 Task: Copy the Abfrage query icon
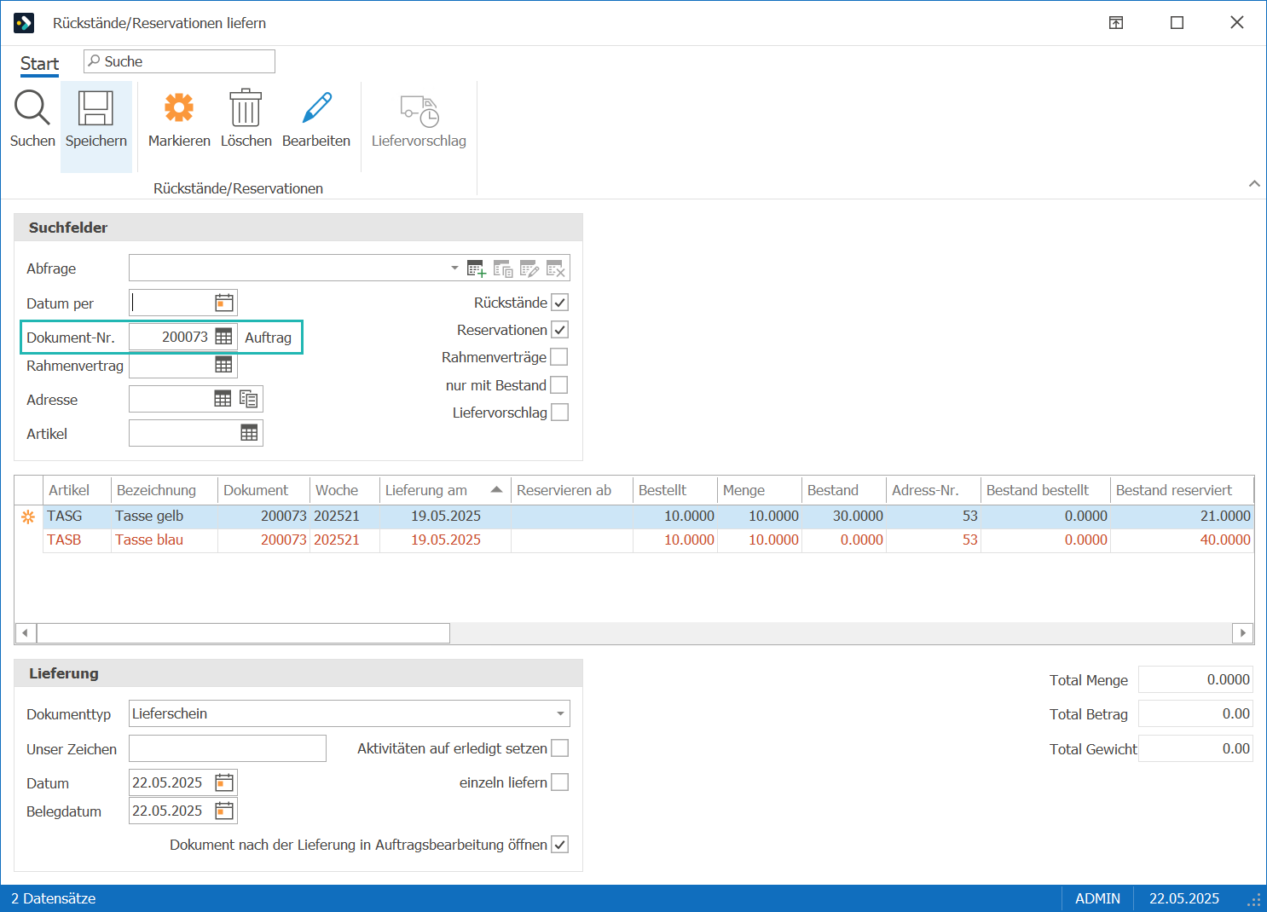[x=503, y=268]
